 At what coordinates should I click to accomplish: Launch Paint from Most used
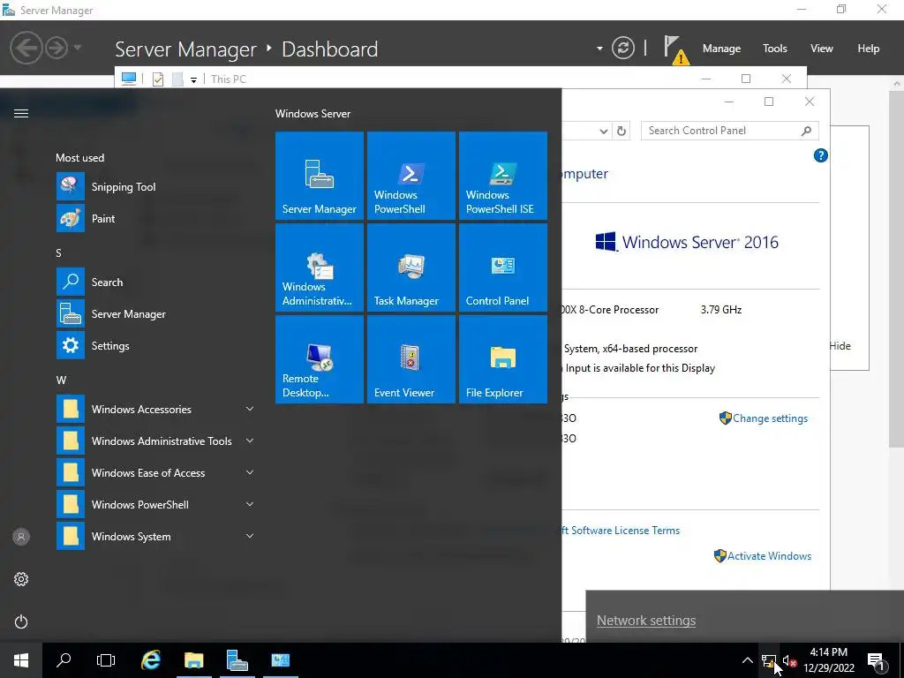pyautogui.click(x=155, y=219)
